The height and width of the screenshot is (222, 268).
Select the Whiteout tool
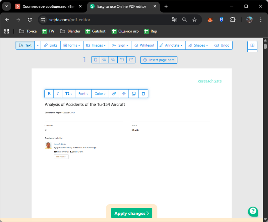point(144,45)
